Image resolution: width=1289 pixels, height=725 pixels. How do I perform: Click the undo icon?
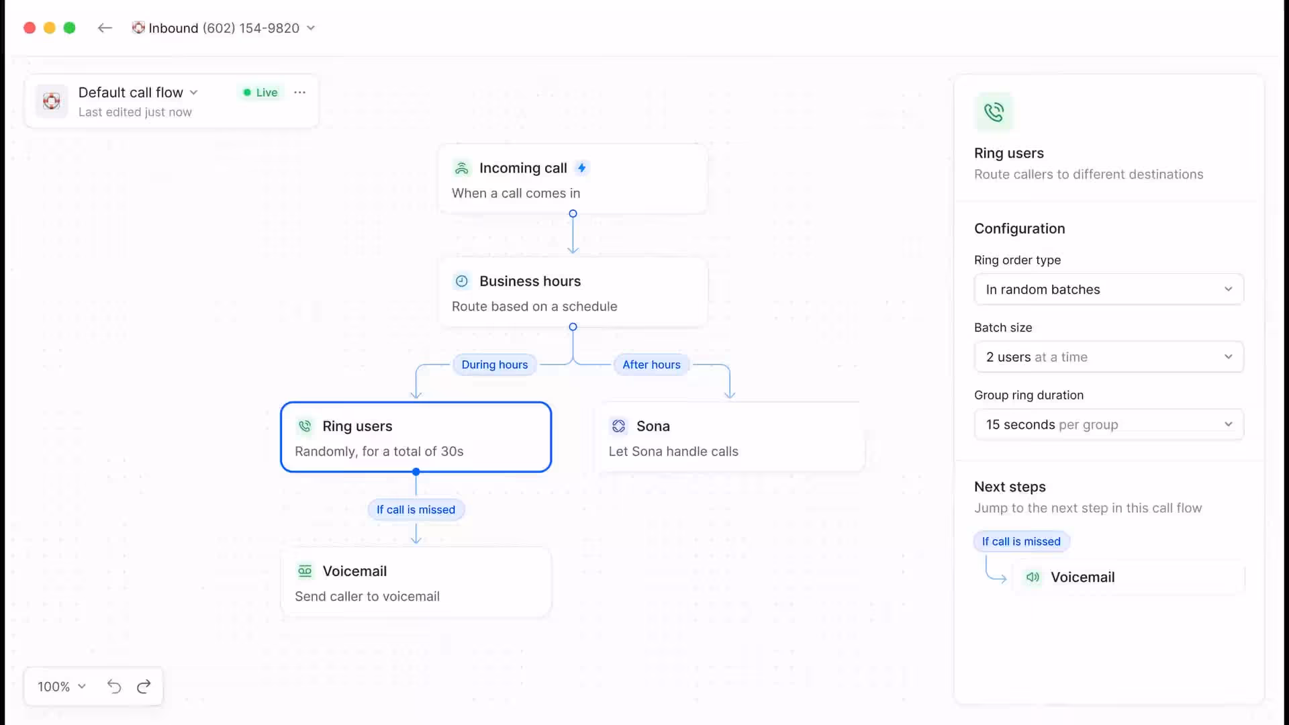tap(114, 686)
